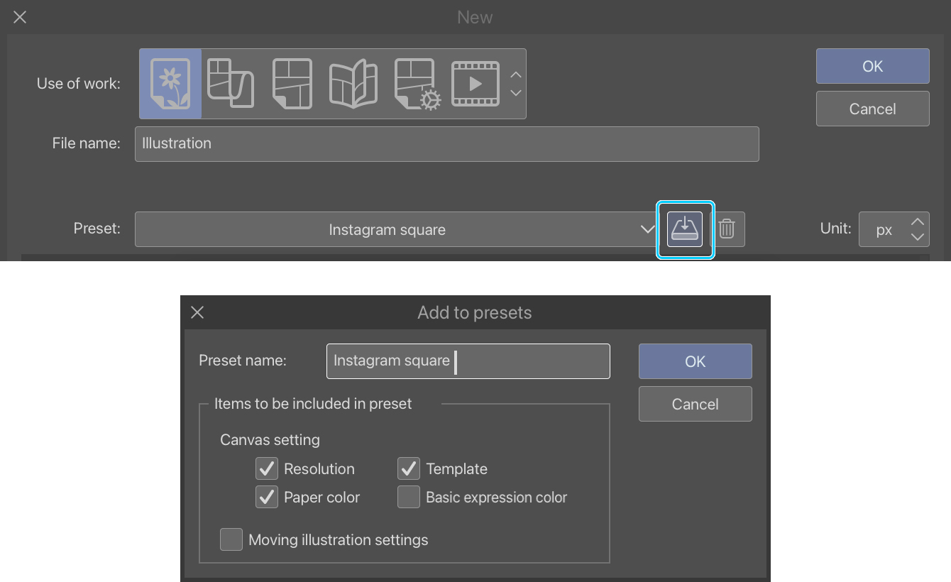
Task: Enable the Basic expression color checkbox
Action: [x=409, y=498]
